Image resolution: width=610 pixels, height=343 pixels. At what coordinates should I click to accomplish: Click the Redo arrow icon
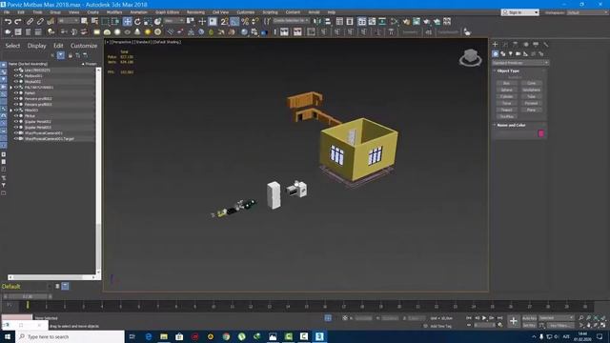pos(18,22)
